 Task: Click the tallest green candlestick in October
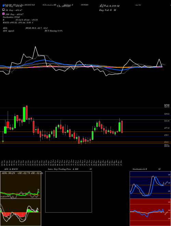click(24, 114)
